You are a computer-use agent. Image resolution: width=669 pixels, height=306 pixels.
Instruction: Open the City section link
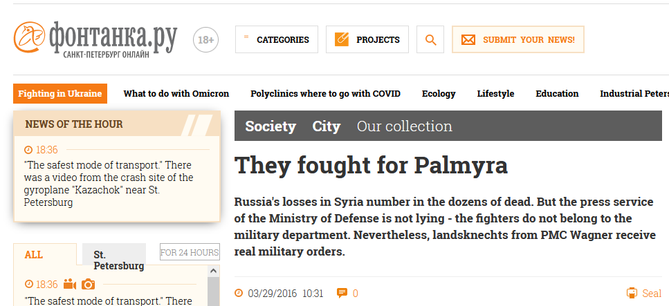click(x=327, y=126)
